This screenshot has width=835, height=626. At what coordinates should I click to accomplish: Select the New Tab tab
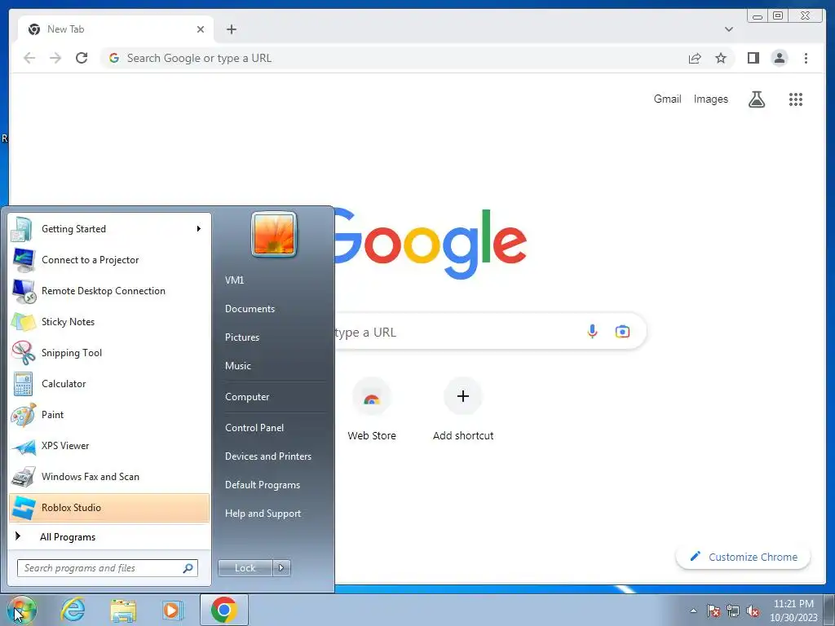[114, 29]
